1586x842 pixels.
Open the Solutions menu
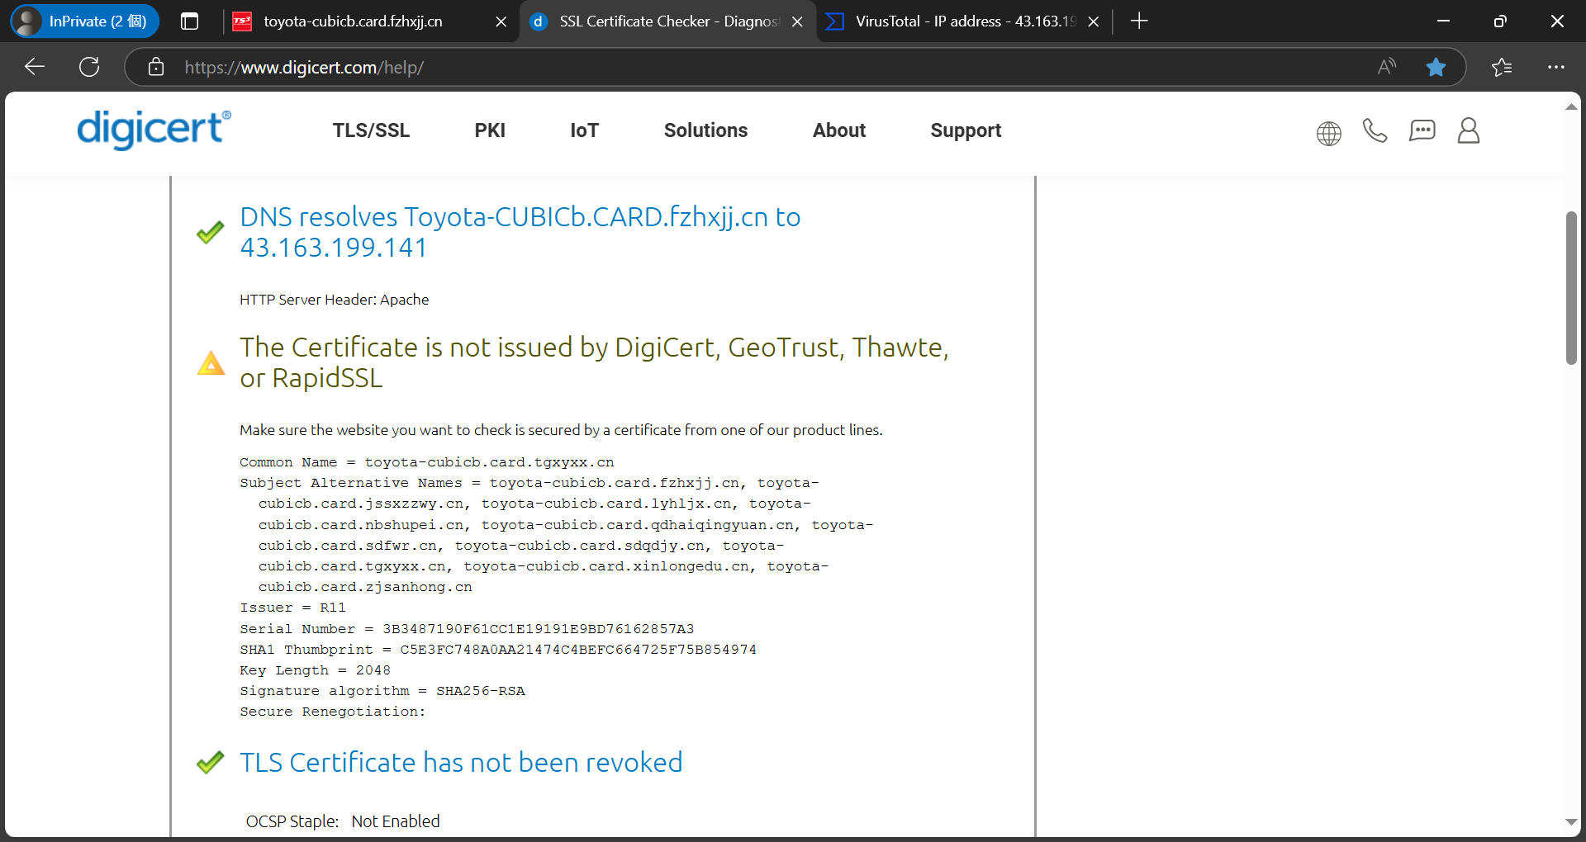click(705, 130)
